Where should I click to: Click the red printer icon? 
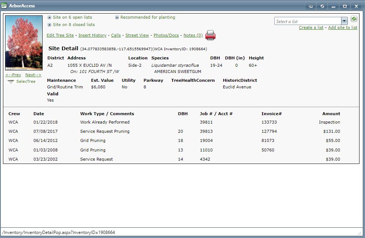point(210,35)
